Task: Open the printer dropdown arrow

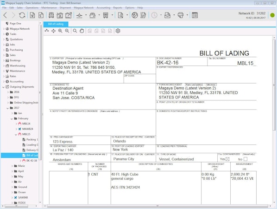Action: tap(187, 15)
